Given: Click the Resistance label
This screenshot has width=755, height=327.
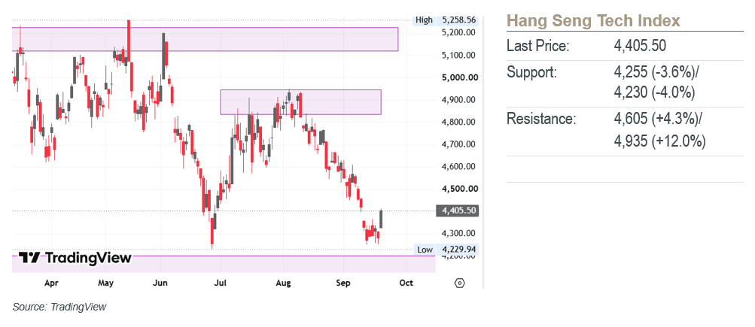Looking at the screenshot, I should pos(541,119).
